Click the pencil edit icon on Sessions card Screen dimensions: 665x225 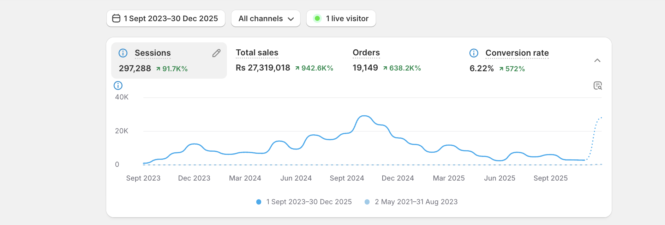coord(216,53)
